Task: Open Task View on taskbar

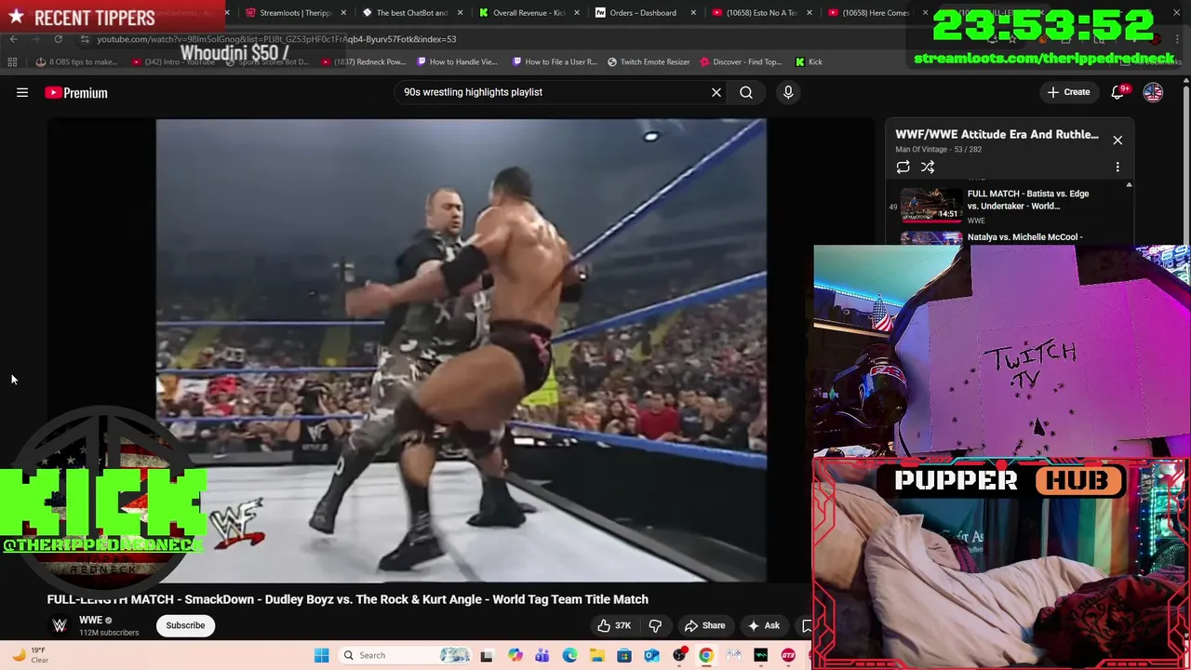Action: pos(486,655)
